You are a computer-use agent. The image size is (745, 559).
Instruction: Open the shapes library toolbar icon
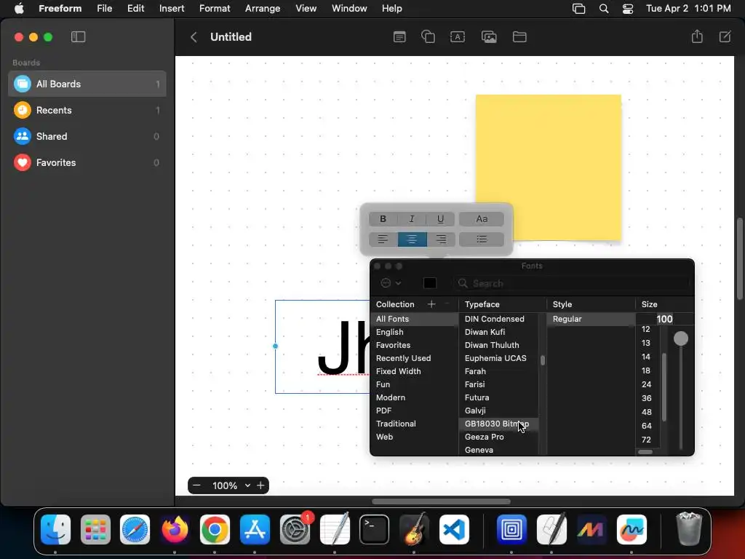pos(428,37)
